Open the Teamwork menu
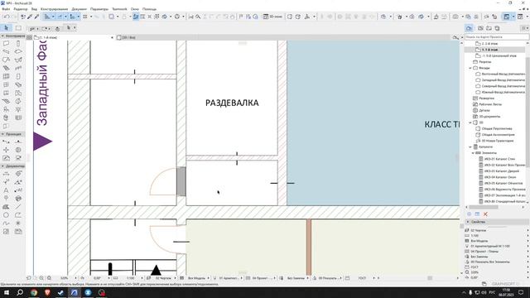530x298 pixels. click(119, 9)
